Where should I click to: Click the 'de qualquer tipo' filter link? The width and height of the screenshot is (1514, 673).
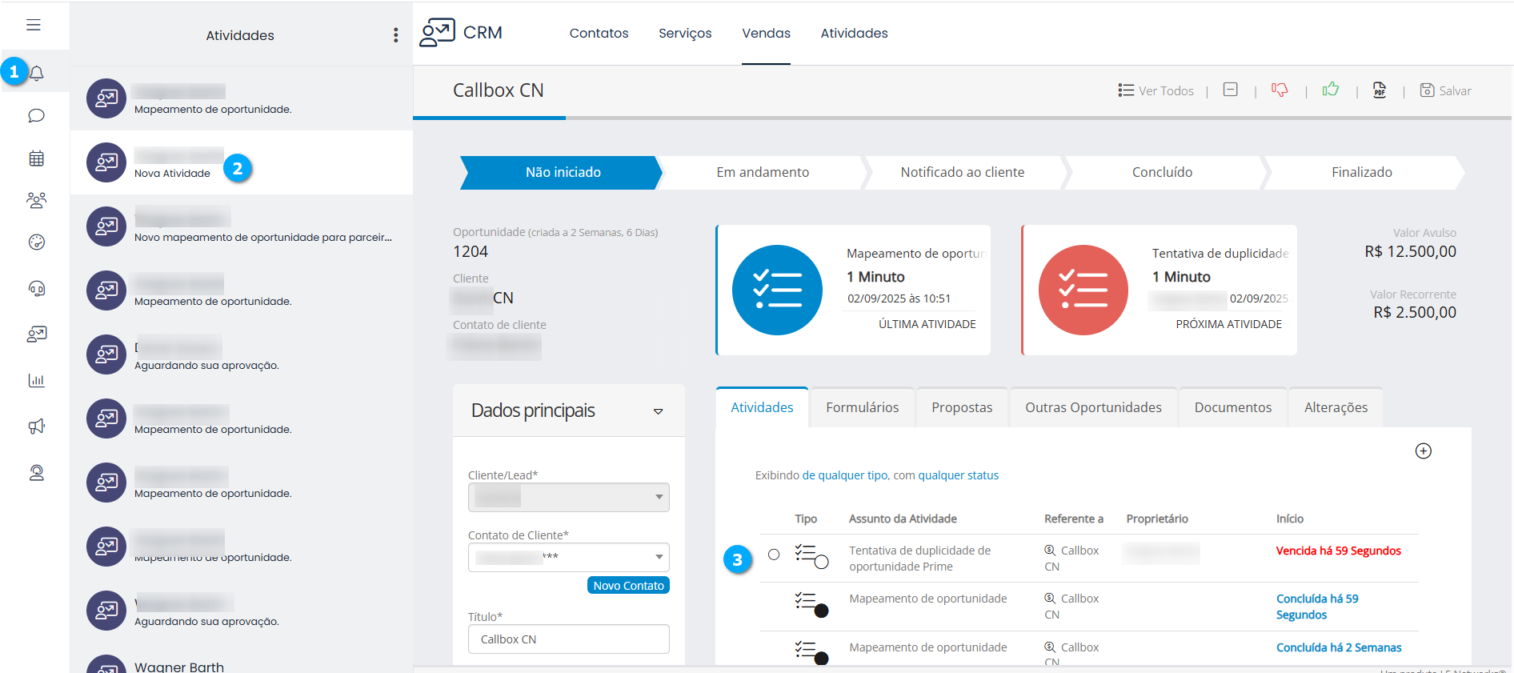point(844,475)
